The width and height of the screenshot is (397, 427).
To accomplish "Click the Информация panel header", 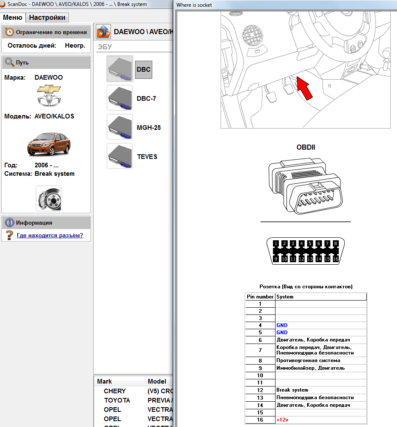I will 46,223.
